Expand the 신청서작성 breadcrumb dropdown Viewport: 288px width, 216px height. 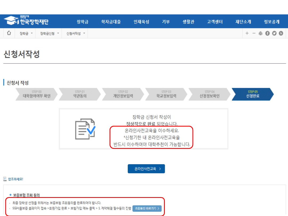[x=75, y=33]
